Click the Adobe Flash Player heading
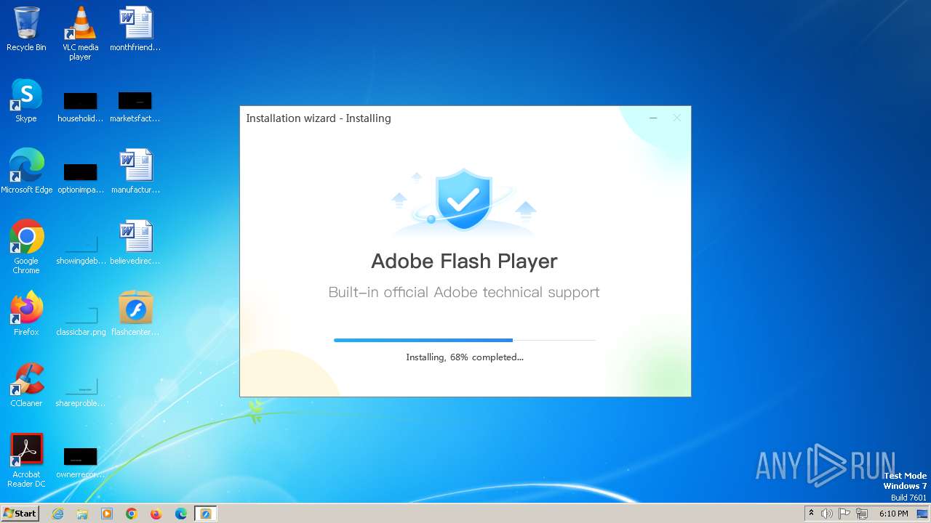 click(464, 261)
